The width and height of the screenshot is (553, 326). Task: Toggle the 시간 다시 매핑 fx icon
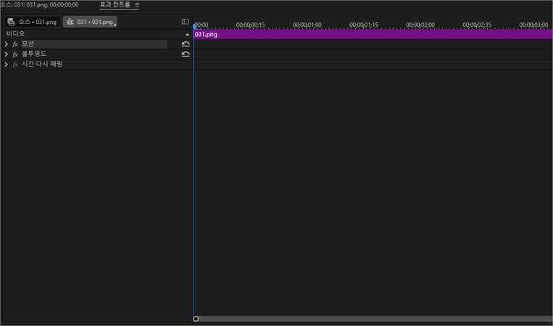tap(15, 64)
